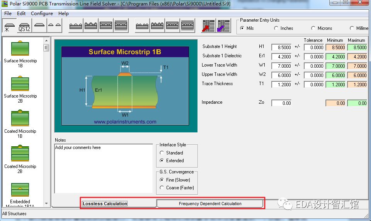
Task: Select Fine (Slower) convergence
Action: point(175,180)
